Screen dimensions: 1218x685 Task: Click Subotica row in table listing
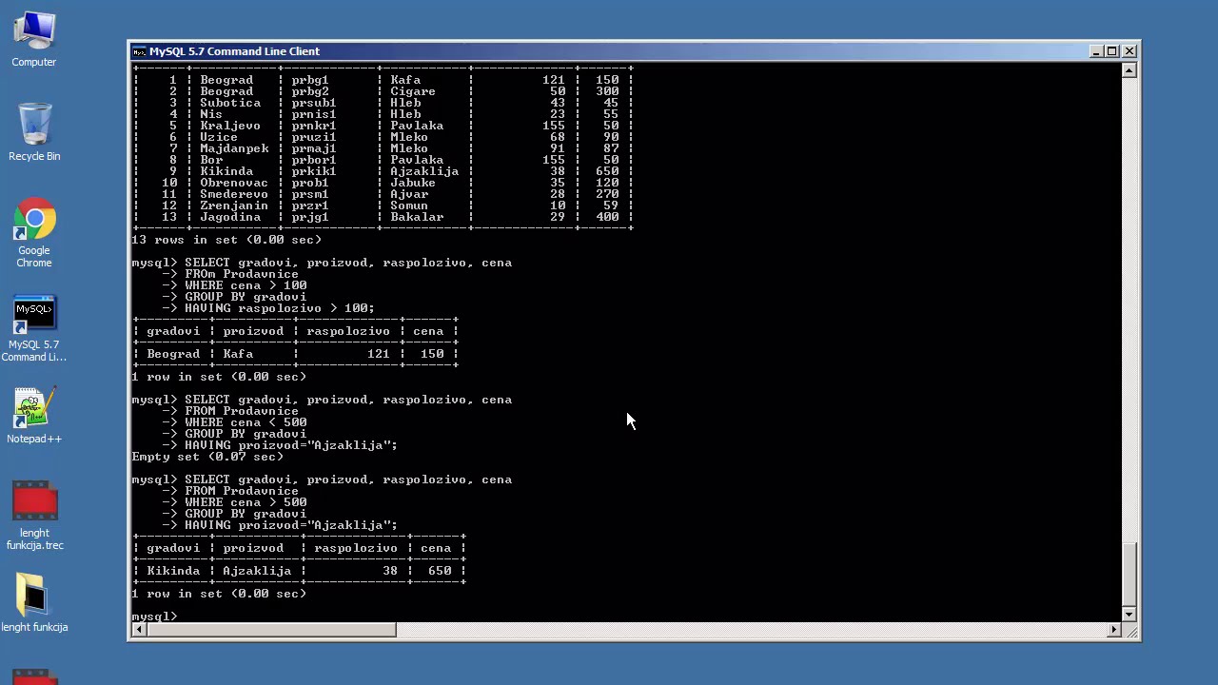tap(383, 103)
